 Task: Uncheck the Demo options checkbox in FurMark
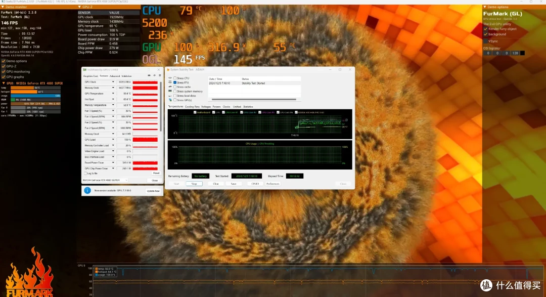coord(4,61)
